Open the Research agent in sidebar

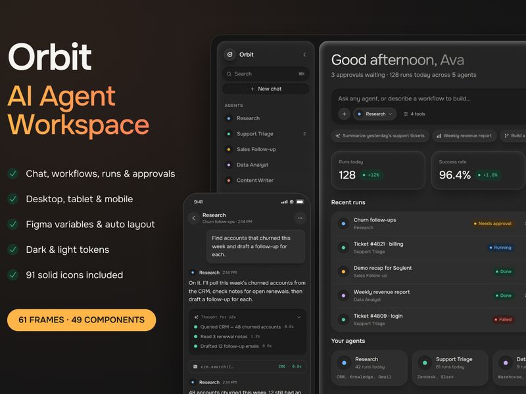[x=266, y=118]
